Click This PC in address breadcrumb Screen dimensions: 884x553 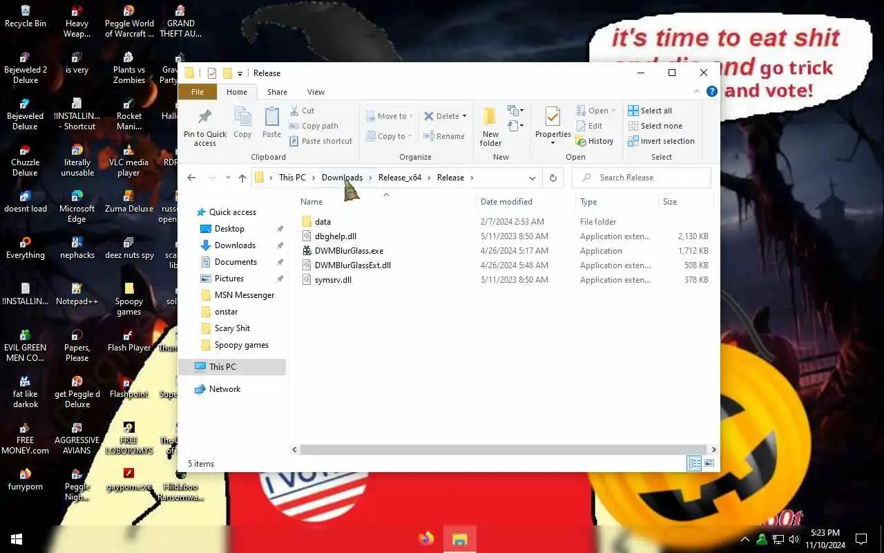(292, 178)
